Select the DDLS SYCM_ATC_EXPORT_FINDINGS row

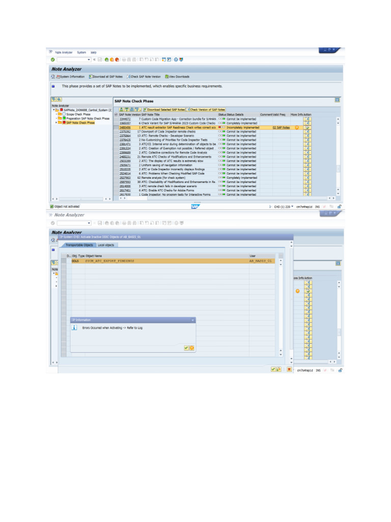173,261
